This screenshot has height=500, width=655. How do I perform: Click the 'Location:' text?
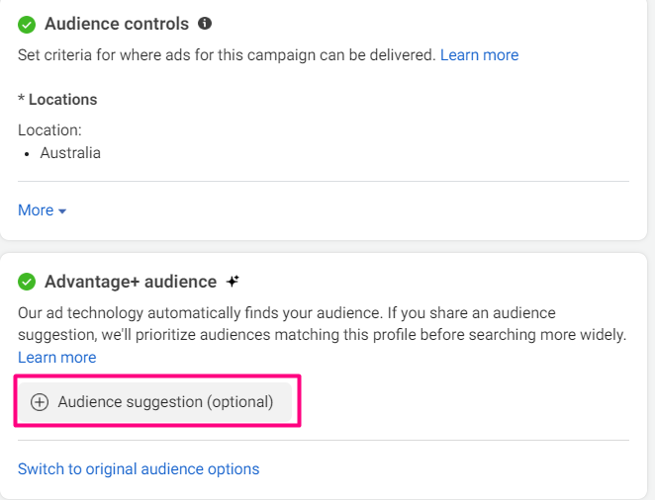tap(49, 130)
